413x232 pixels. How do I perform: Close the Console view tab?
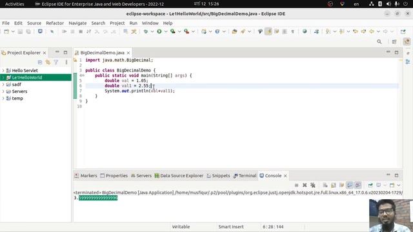click(x=285, y=176)
